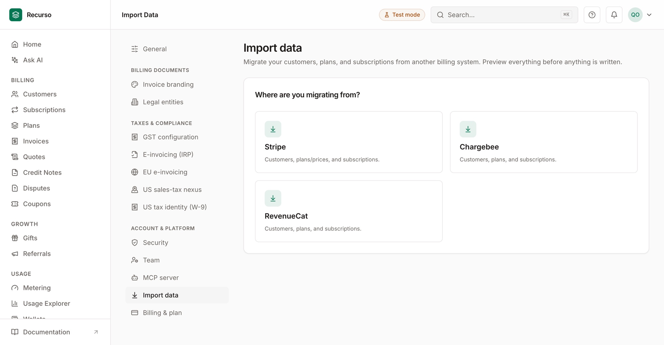Screen dimensions: 664x345
Task: Click the Test mode badge
Action: coord(402,15)
